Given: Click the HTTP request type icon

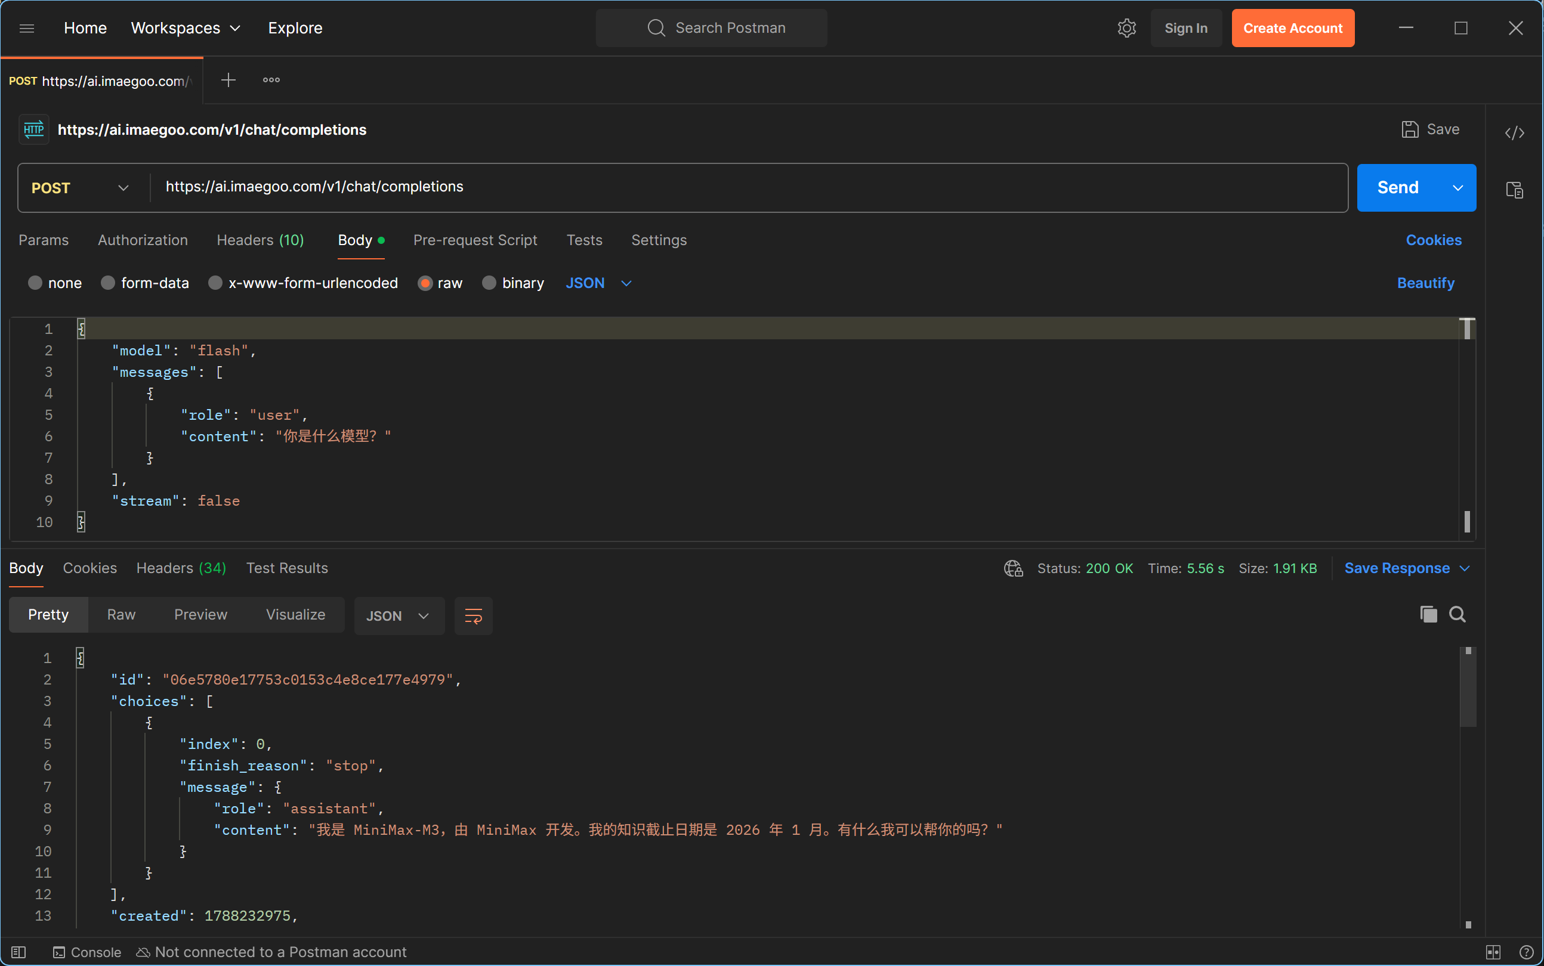Looking at the screenshot, I should [x=34, y=130].
